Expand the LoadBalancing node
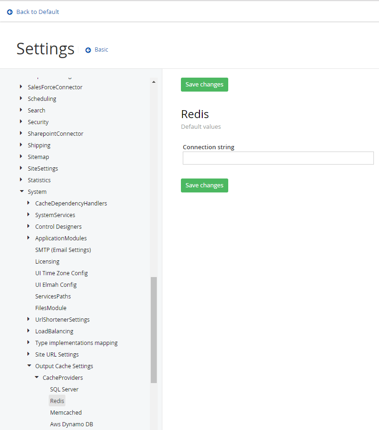This screenshot has height=430, width=379. [29, 331]
